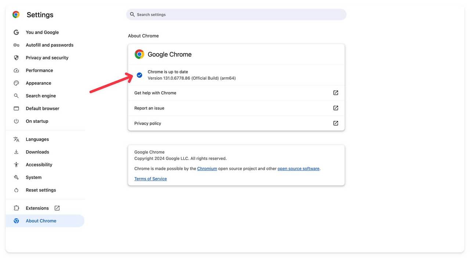Click the Downloads arrow icon
Image resolution: width=470 pixels, height=258 pixels.
tap(16, 152)
